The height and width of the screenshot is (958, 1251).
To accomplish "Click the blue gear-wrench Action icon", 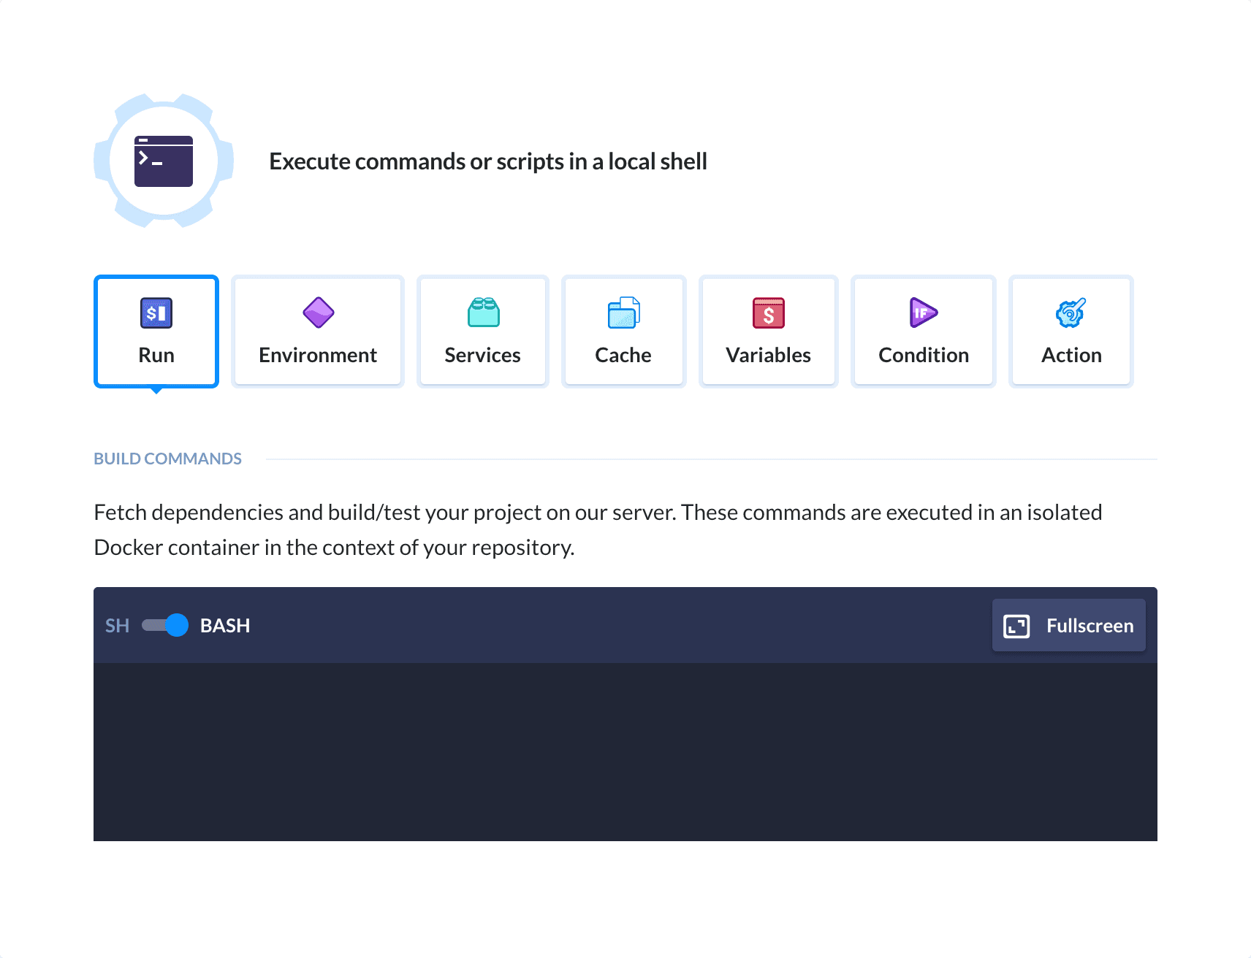I will point(1071,313).
